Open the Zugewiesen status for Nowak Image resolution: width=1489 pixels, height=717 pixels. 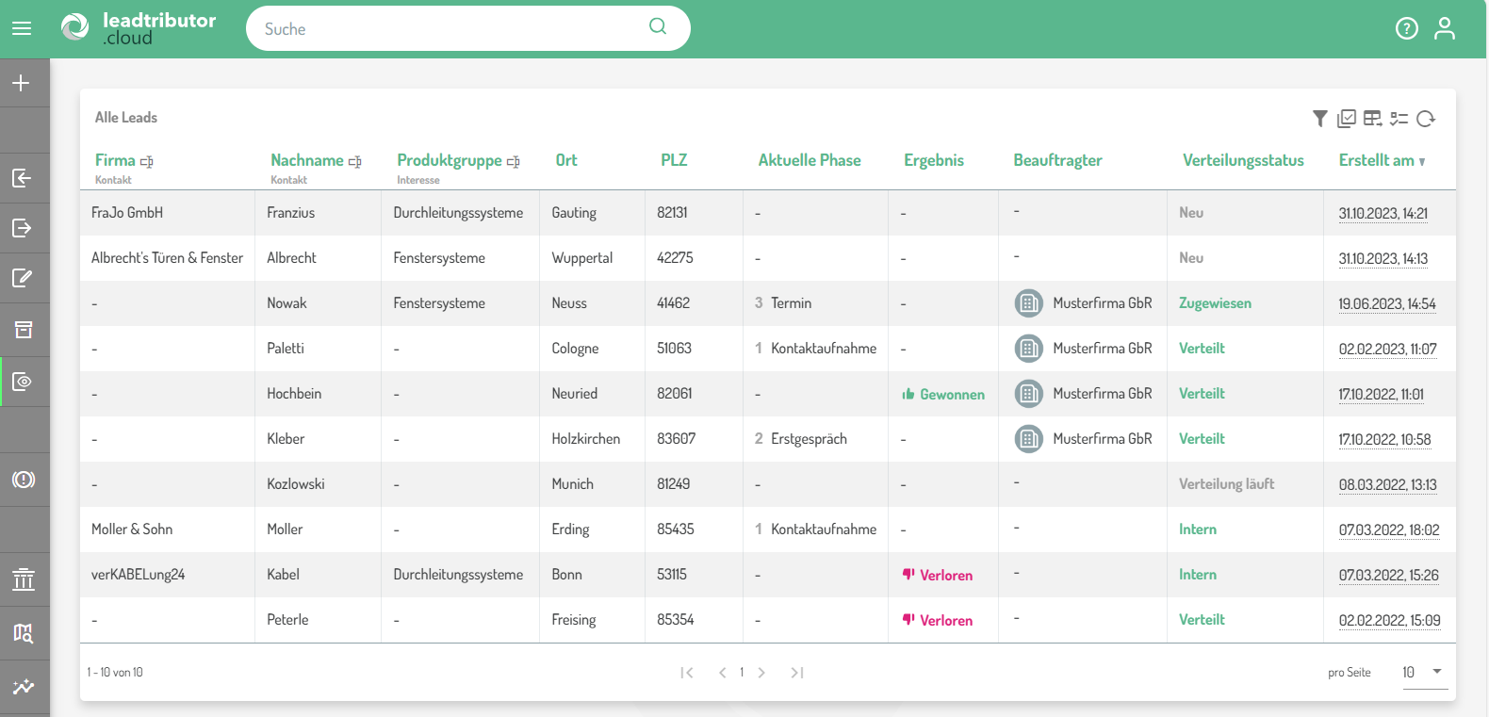1215,303
